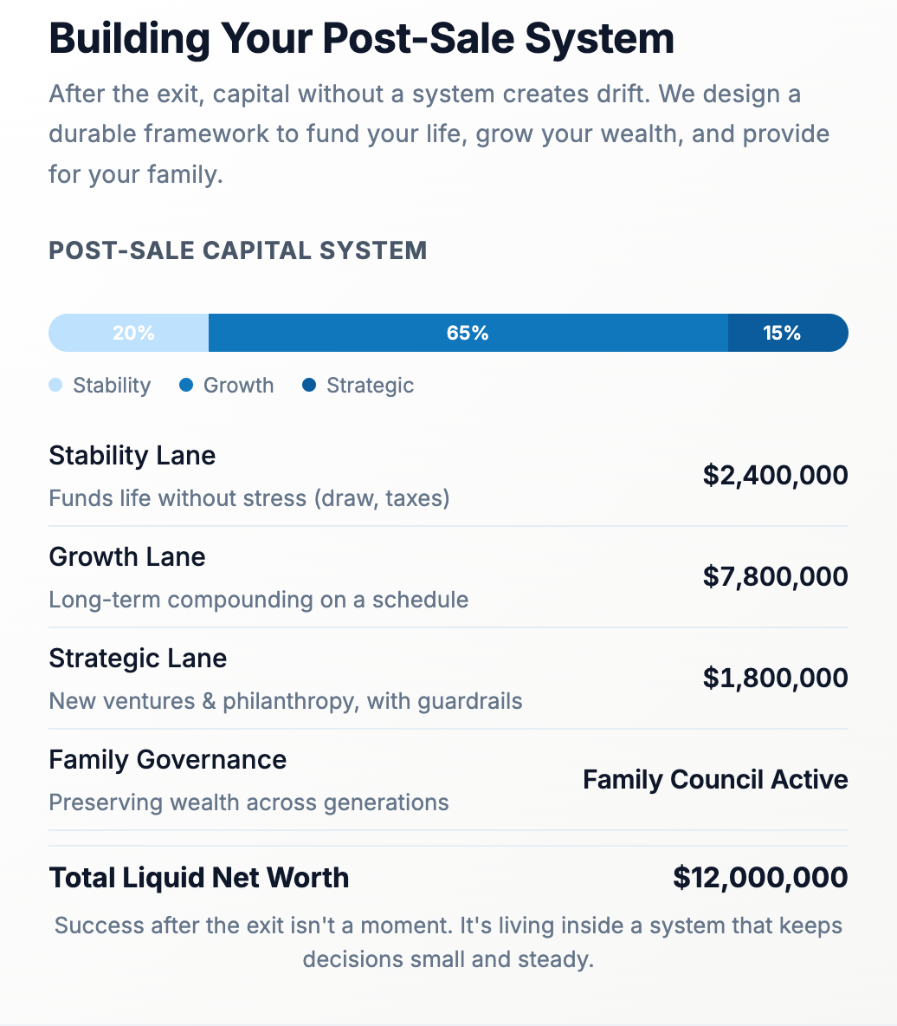
Task: Select the Growth Lane row title
Action: tap(127, 556)
